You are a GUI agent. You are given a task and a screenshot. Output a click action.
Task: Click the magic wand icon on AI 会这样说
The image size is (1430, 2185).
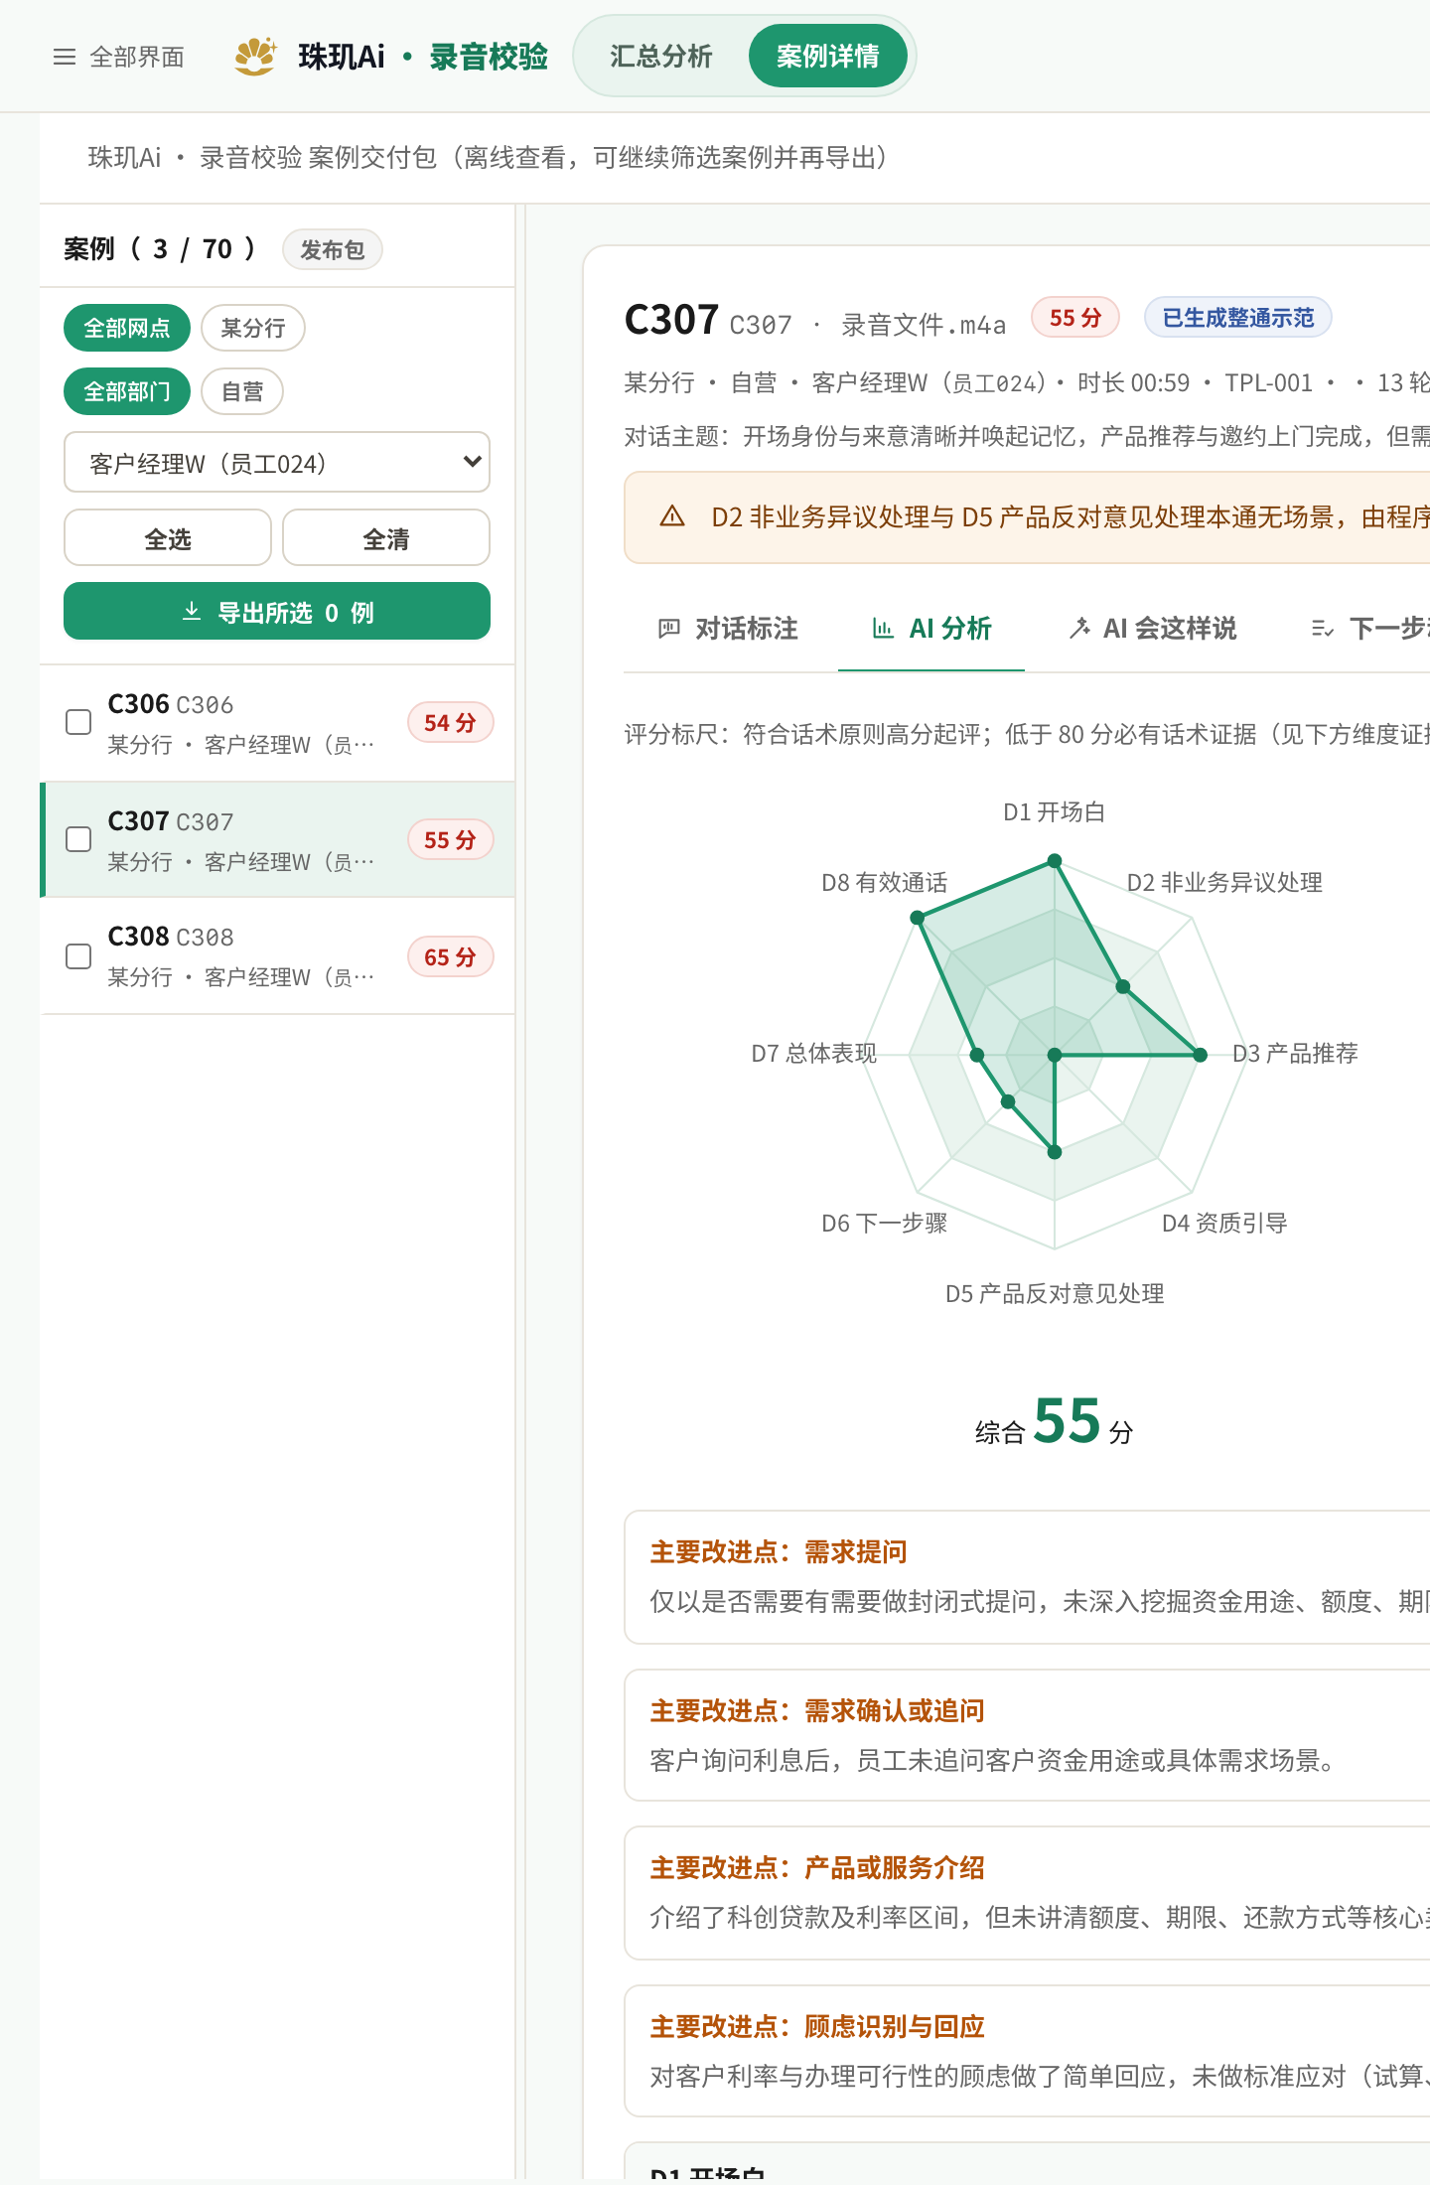(1078, 628)
